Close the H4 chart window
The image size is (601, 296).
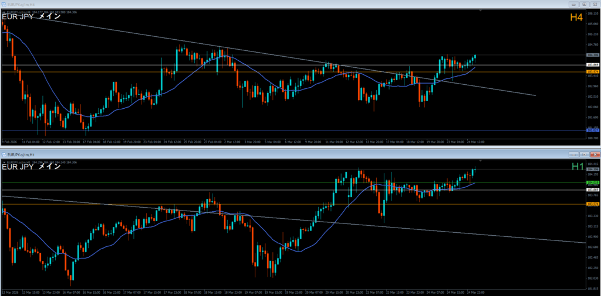tap(594, 4)
